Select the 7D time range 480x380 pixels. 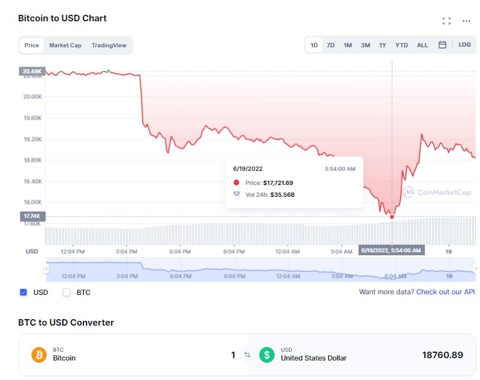(331, 46)
